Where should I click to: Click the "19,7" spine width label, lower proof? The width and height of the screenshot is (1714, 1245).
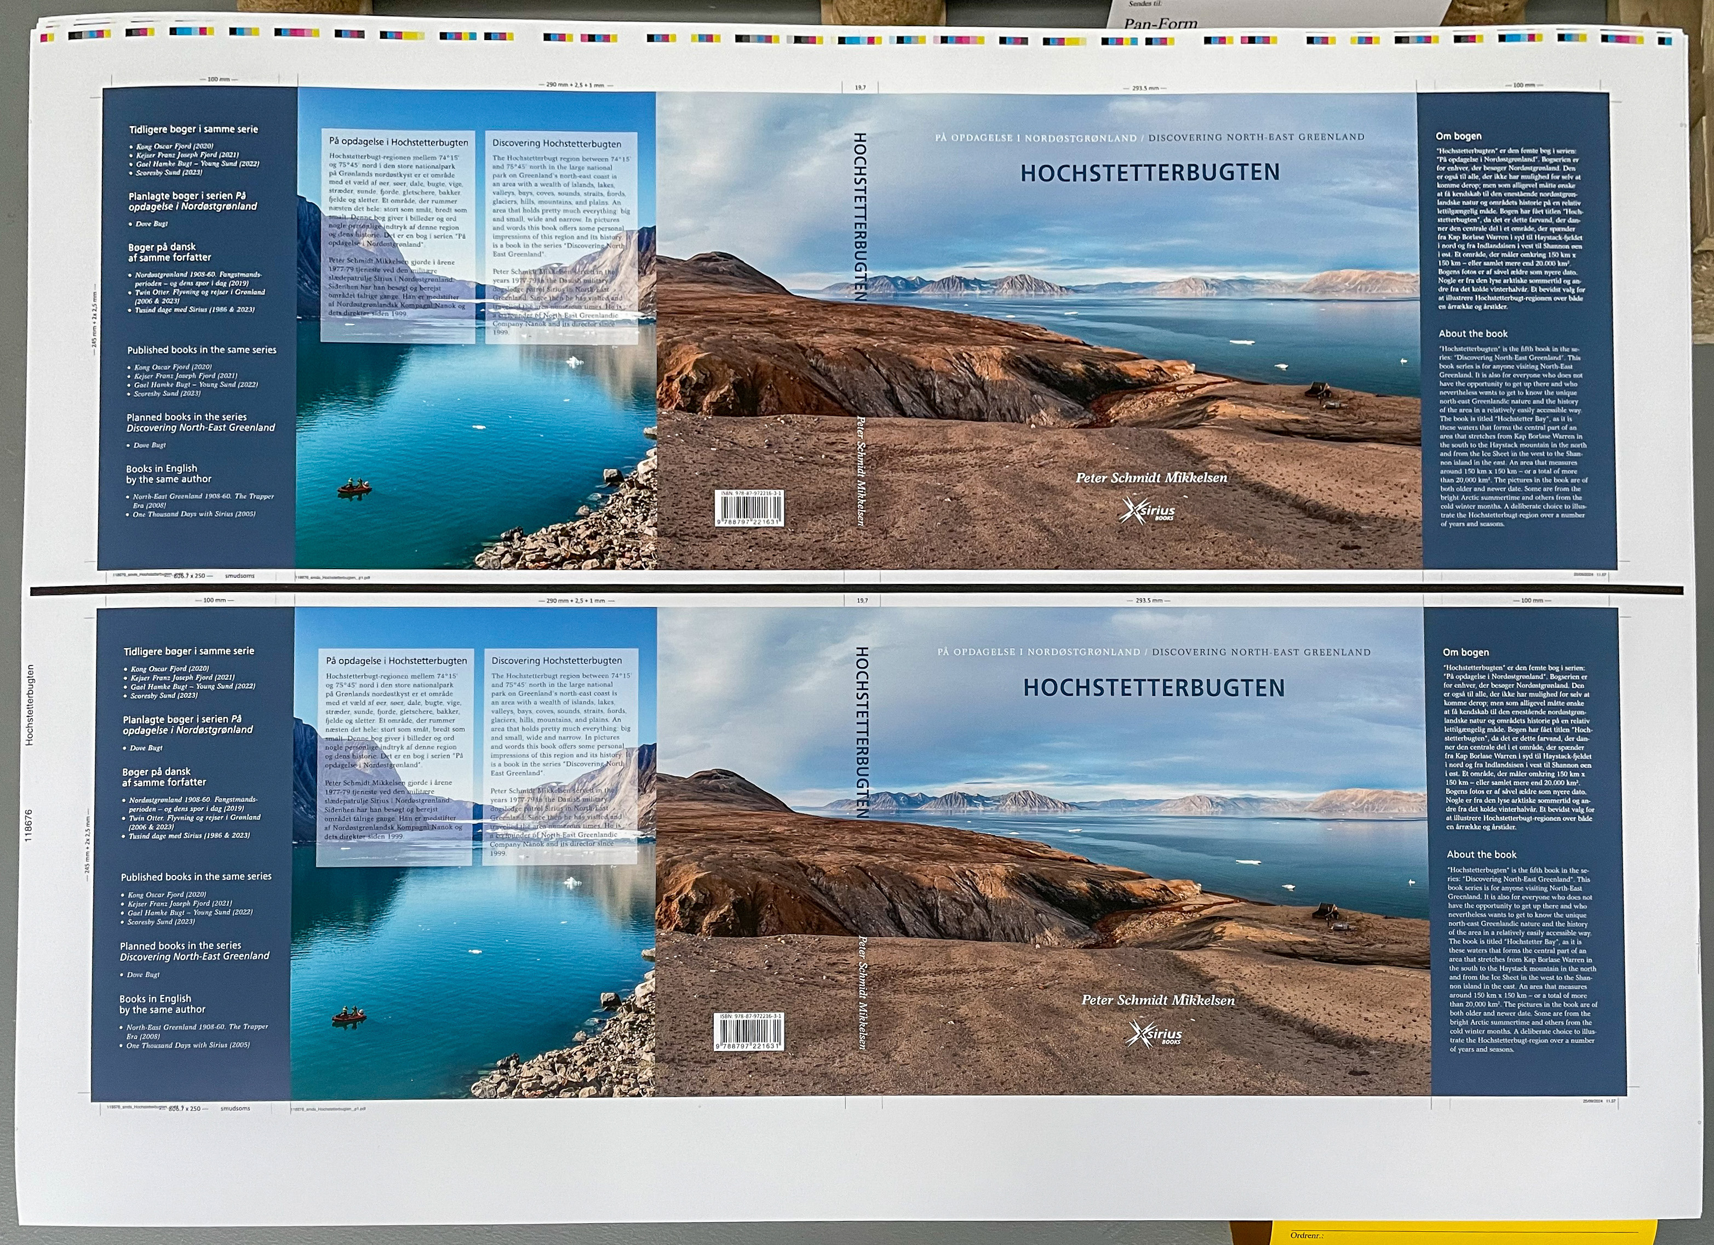862,601
